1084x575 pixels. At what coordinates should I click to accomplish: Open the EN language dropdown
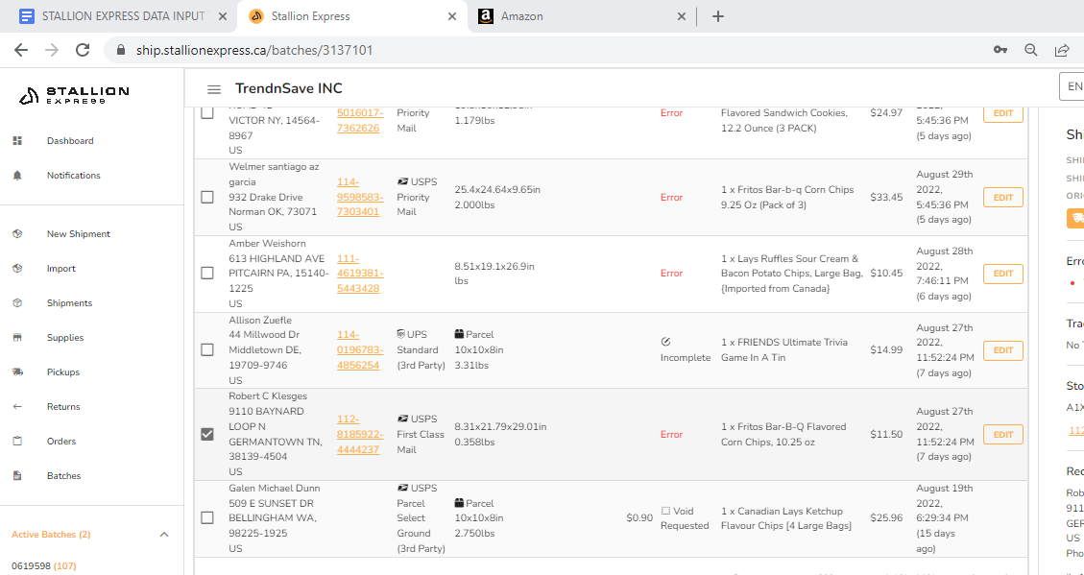pos(1071,86)
